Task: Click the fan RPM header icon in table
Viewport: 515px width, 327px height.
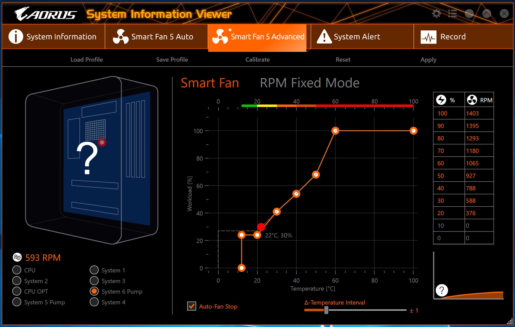Action: click(x=472, y=100)
